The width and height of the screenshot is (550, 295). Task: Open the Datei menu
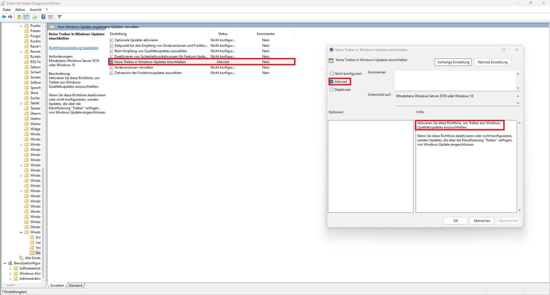[x=7, y=10]
